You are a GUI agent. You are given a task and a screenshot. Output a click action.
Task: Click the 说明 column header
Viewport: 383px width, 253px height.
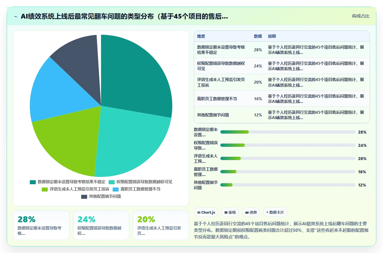pyautogui.click(x=272, y=36)
